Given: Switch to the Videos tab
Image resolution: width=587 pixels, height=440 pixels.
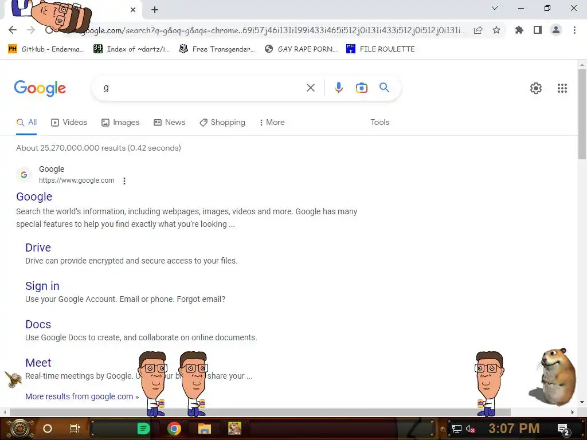Looking at the screenshot, I should tap(69, 123).
